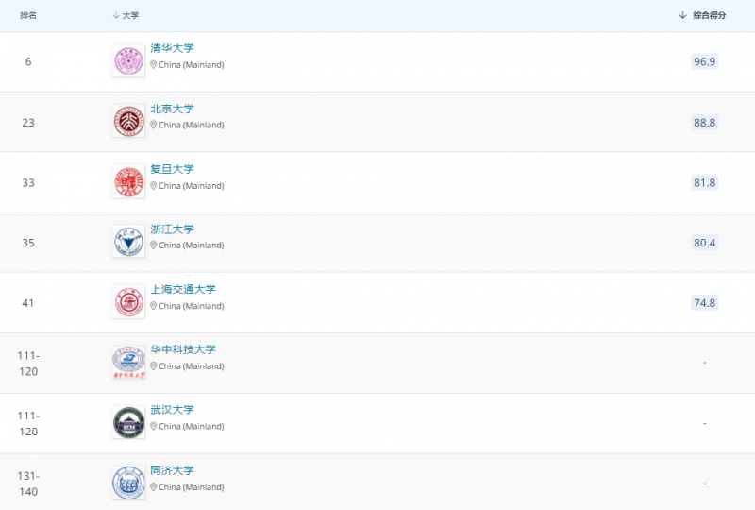This screenshot has width=755, height=510.
Task: Click rank 6 in the 清华大学 row
Action: pos(28,61)
